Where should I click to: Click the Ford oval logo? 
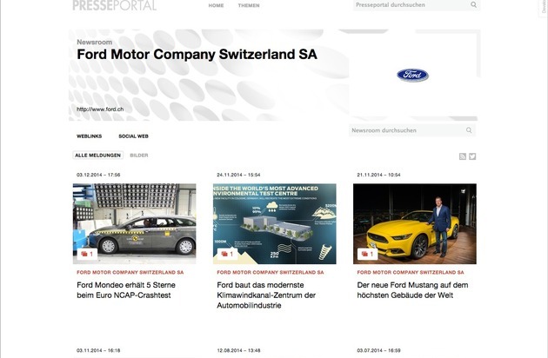point(413,75)
